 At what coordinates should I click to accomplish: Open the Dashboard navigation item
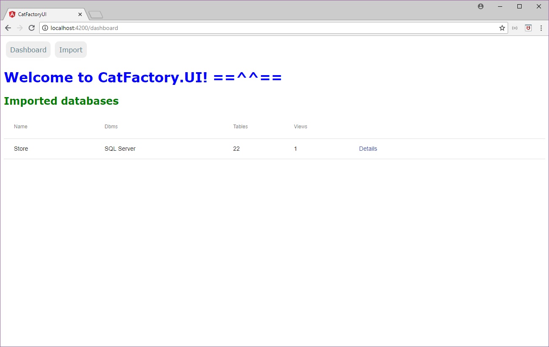coord(28,50)
